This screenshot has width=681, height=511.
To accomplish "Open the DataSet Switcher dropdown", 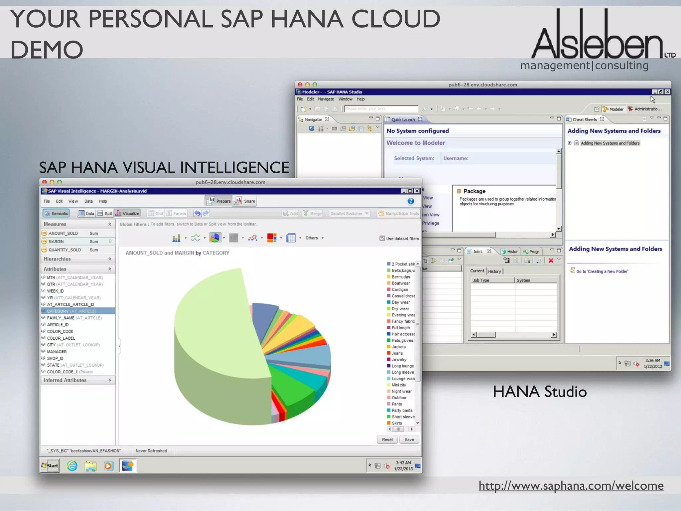I will (349, 214).
